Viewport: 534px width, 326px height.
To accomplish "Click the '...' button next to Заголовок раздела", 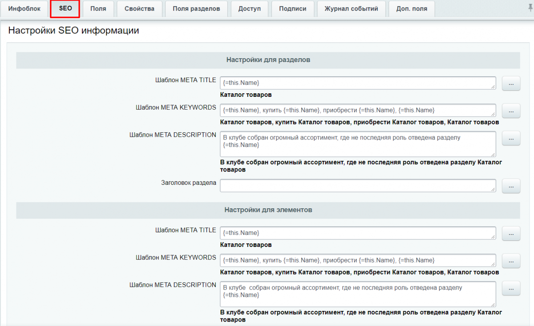I will (511, 186).
